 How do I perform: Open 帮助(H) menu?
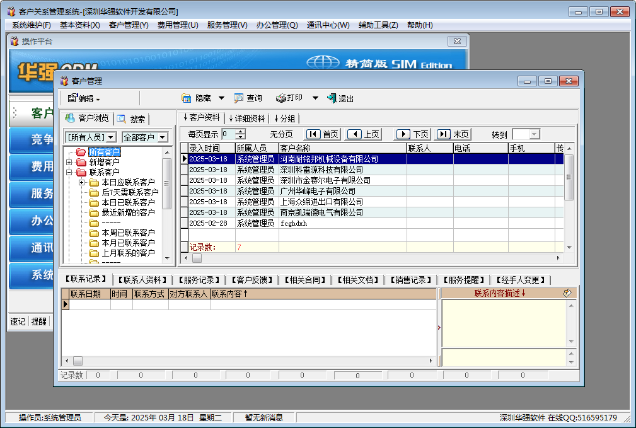point(420,25)
